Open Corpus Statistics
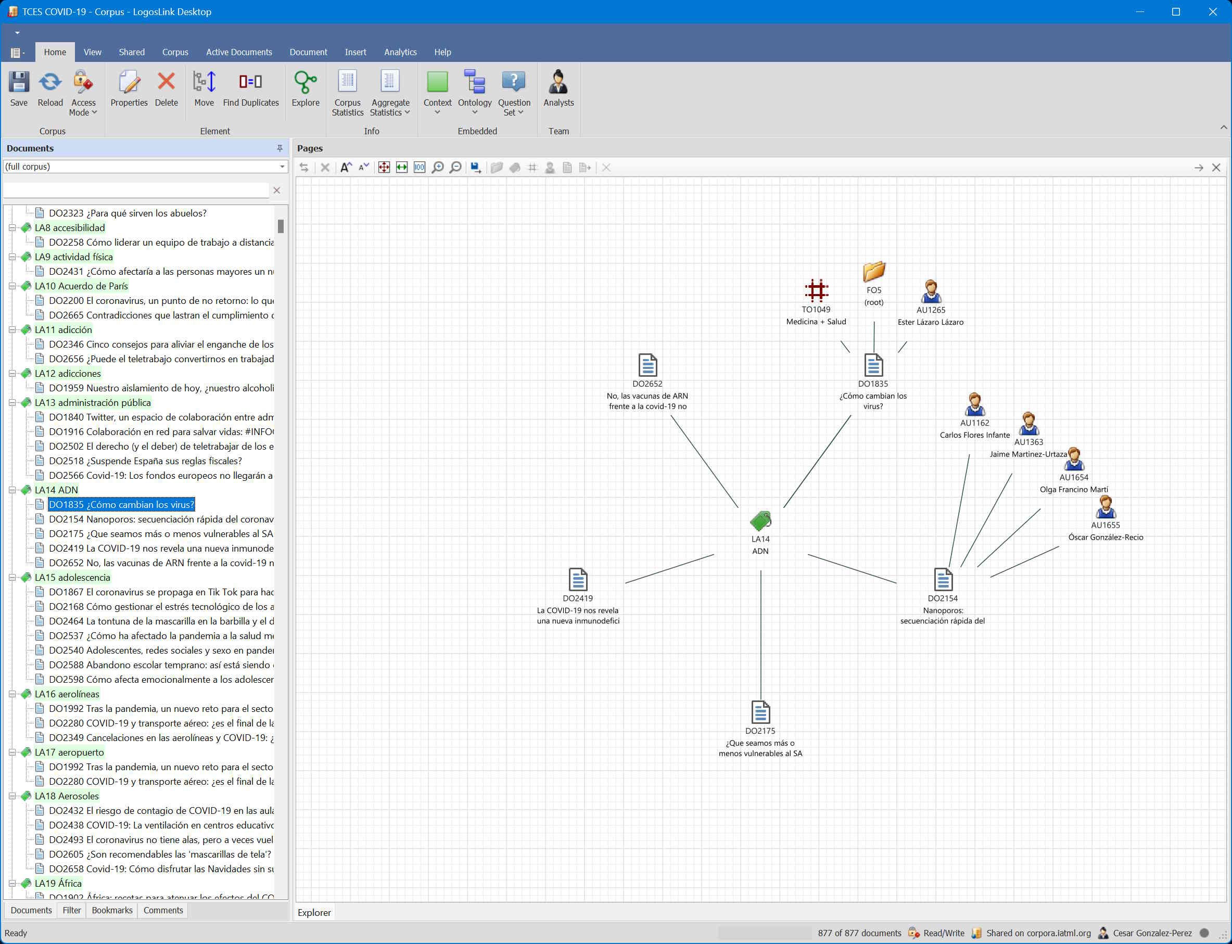1232x944 pixels. [347, 93]
